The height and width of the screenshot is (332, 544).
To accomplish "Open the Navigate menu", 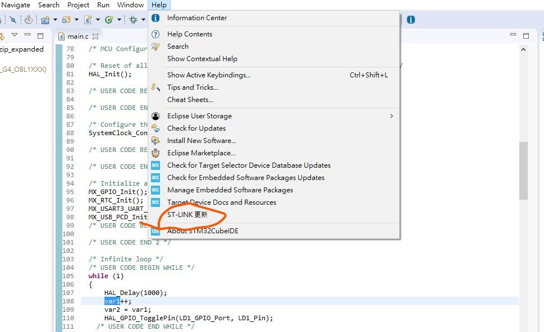I will point(16,5).
